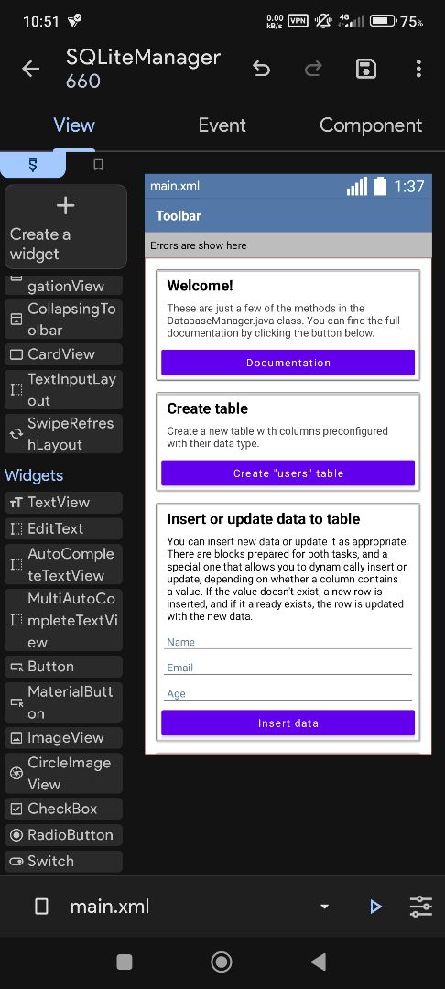Pick the Switch widget from palette

point(64,862)
